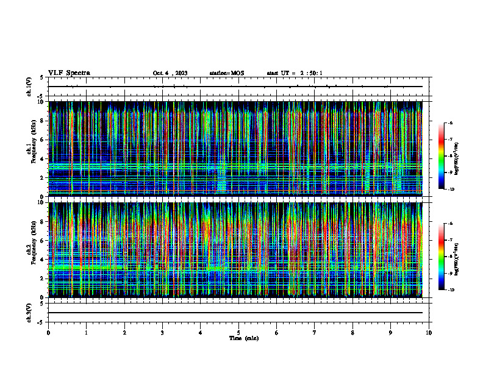Click the 'start UT = 2 :50: 1' text
Viewport: 483px width, 373px height.
click(295, 73)
